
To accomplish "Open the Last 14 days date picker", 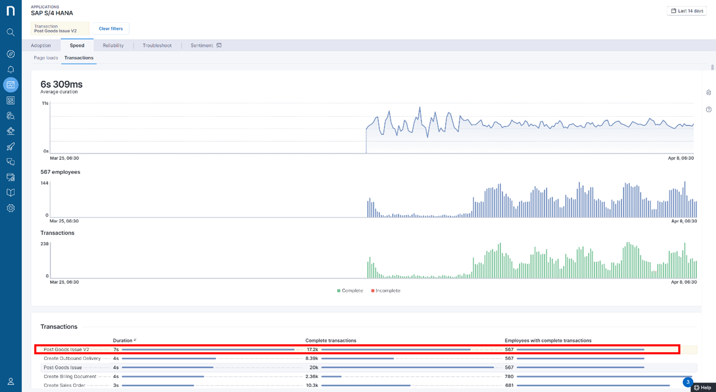I will tap(687, 11).
